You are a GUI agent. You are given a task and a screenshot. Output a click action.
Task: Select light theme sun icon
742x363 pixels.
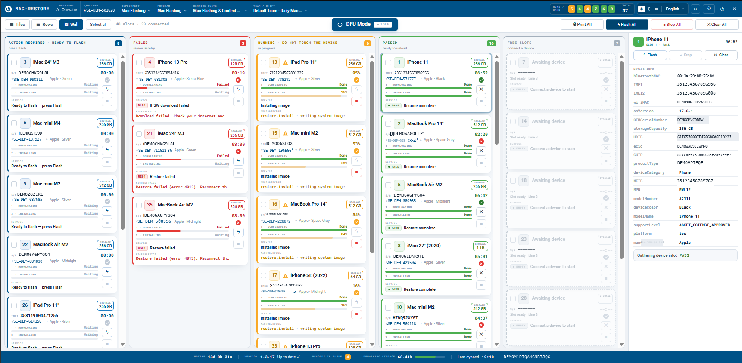coord(642,9)
